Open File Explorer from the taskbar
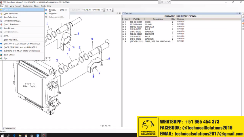This screenshot has height=137, width=244. tap(20, 135)
